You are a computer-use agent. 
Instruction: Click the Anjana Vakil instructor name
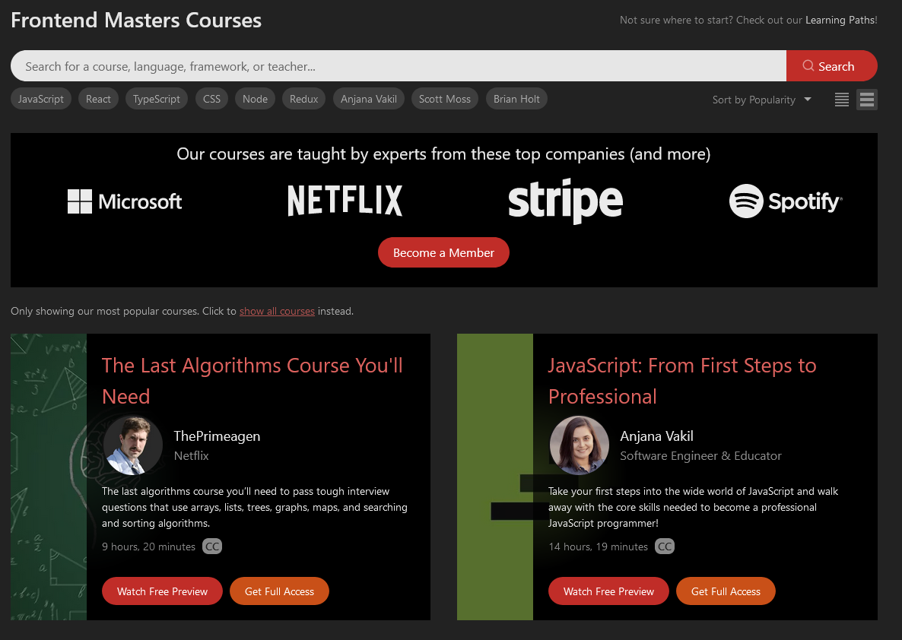pyautogui.click(x=656, y=436)
